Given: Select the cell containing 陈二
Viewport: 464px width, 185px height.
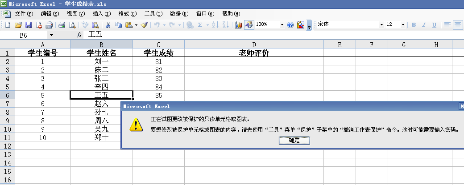Looking at the screenshot, I should pyautogui.click(x=102, y=70).
